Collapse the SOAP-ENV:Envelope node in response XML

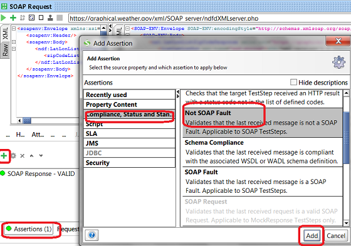pyautogui.click(x=127, y=29)
